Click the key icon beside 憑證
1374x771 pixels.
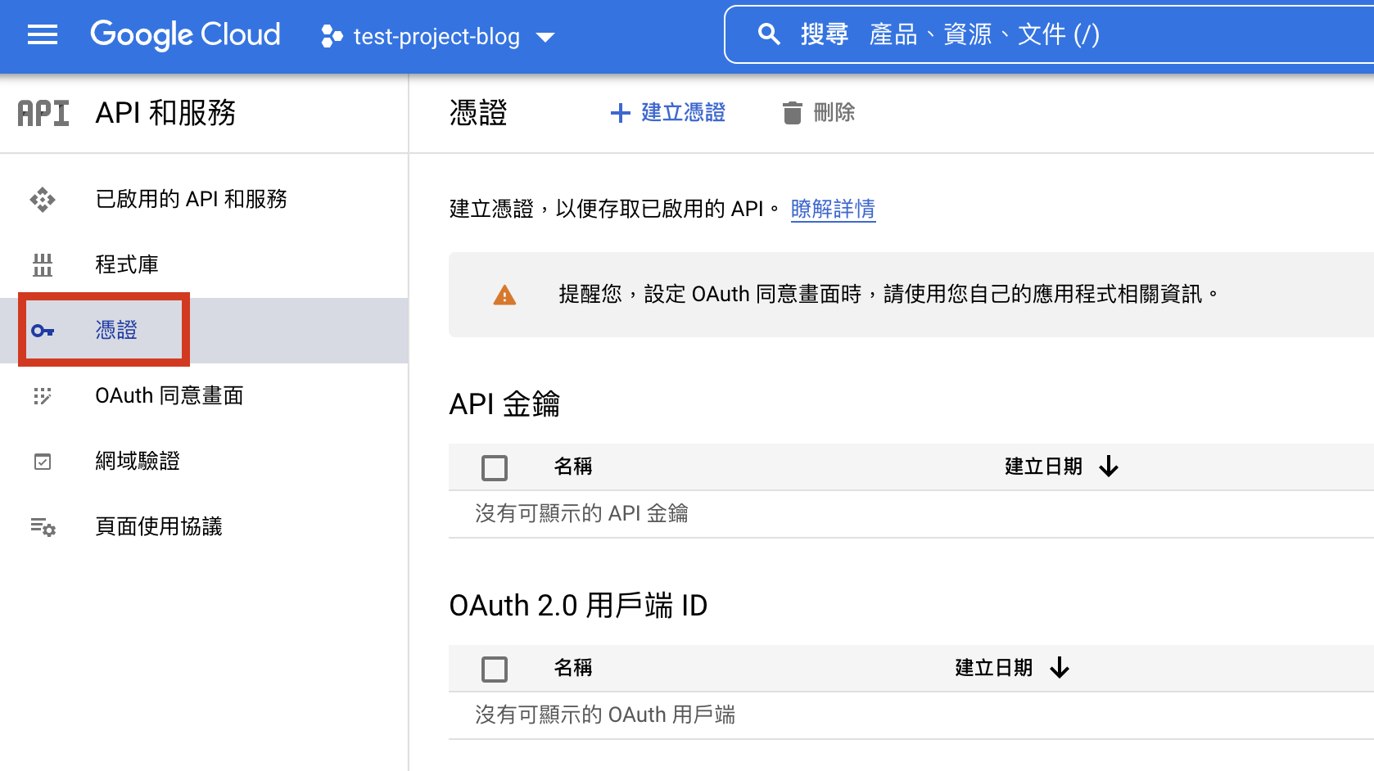(x=43, y=331)
